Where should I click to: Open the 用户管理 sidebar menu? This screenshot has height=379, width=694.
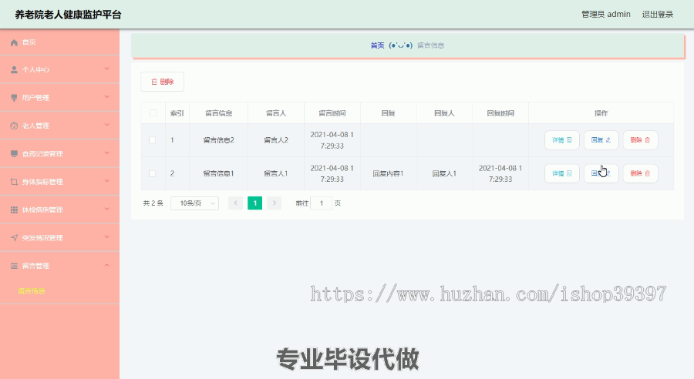point(59,98)
